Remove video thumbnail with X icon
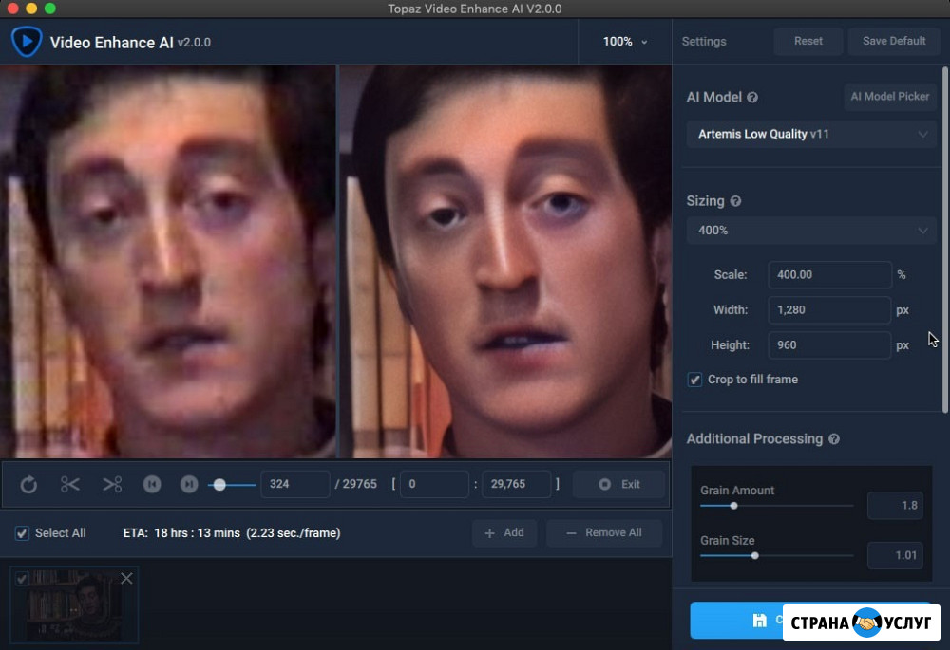The height and width of the screenshot is (650, 950). tap(126, 578)
